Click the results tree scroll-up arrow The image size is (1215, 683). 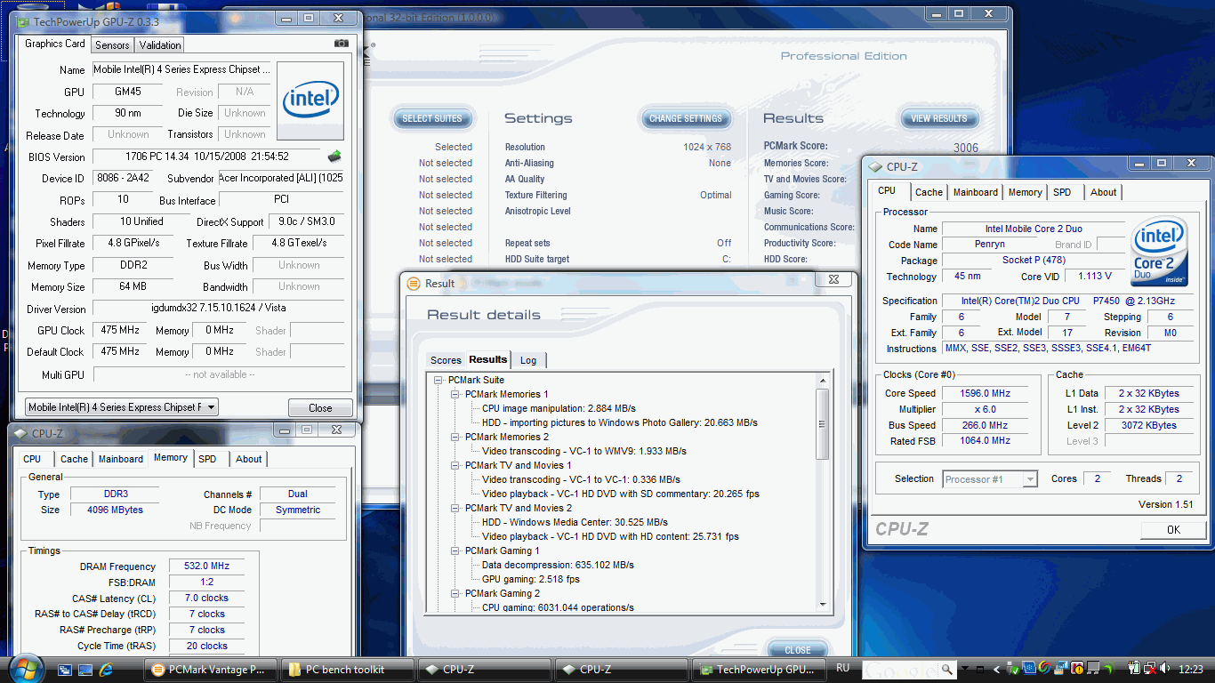tap(822, 380)
